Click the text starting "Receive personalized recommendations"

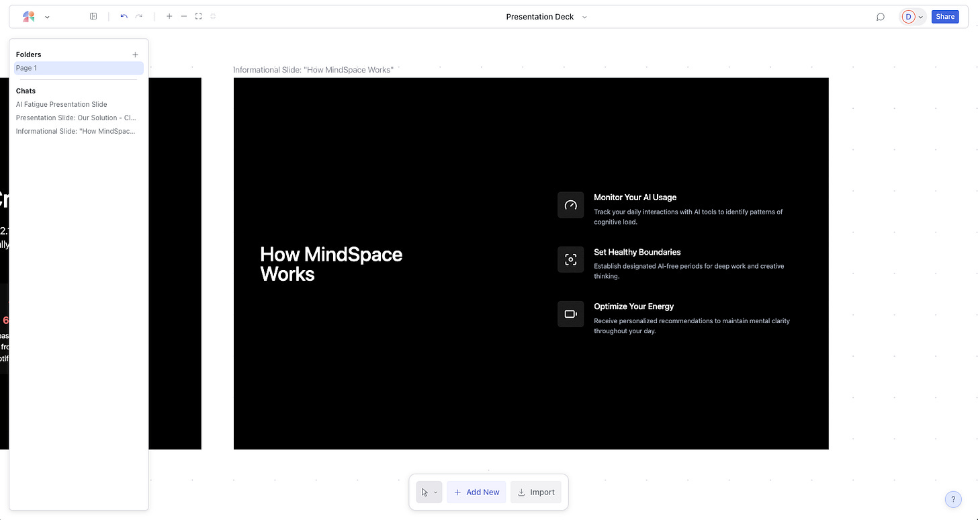692,326
